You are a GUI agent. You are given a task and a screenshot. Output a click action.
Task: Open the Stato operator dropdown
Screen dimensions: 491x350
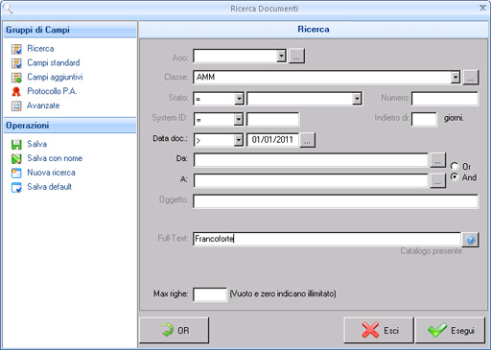[239, 99]
